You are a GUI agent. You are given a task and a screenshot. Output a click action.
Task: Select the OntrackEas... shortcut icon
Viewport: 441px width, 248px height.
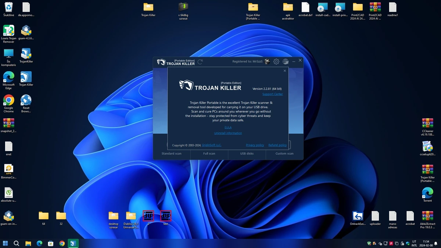pyautogui.click(x=358, y=218)
